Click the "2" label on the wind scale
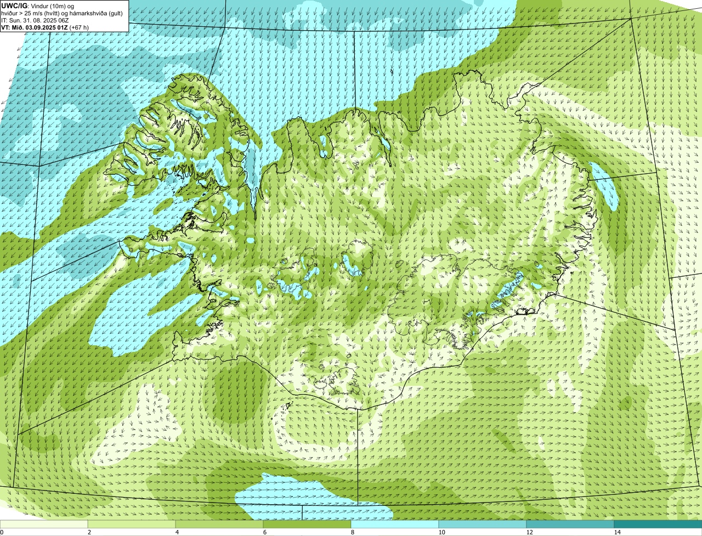The height and width of the screenshot is (536, 702). 89,532
